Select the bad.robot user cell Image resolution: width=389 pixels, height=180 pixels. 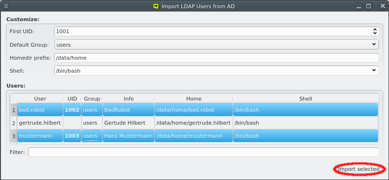point(40,110)
